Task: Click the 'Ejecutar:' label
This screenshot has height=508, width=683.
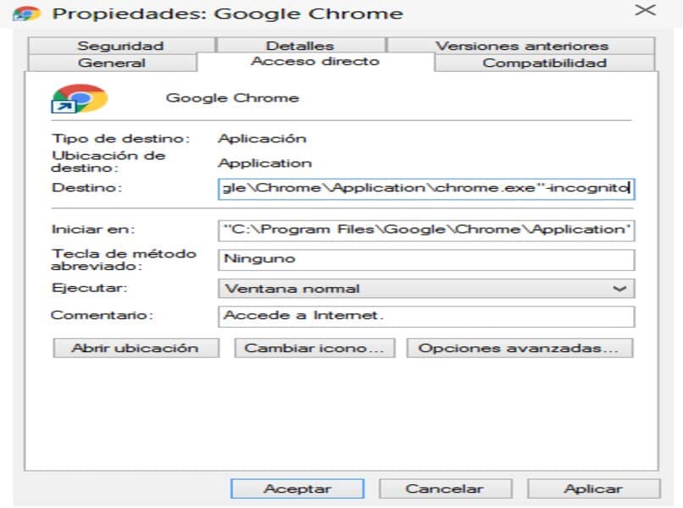Action: (x=89, y=288)
